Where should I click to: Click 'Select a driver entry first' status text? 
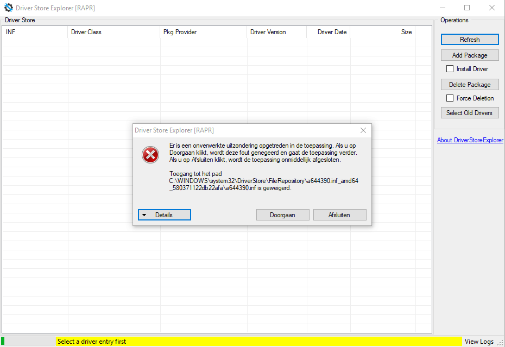[92, 342]
